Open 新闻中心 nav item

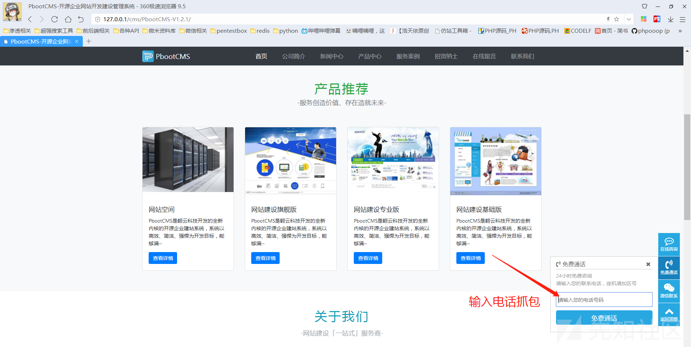click(332, 56)
